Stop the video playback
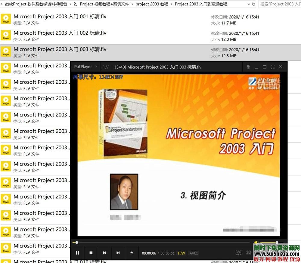This screenshot has height=263, width=301. [91, 253]
